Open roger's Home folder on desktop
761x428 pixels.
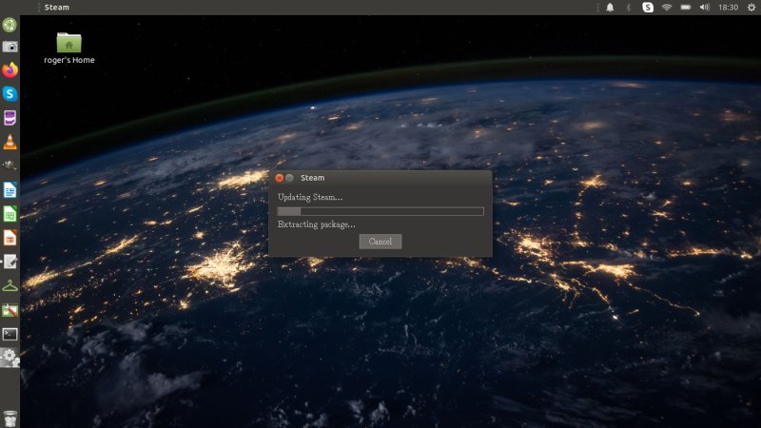(x=68, y=49)
